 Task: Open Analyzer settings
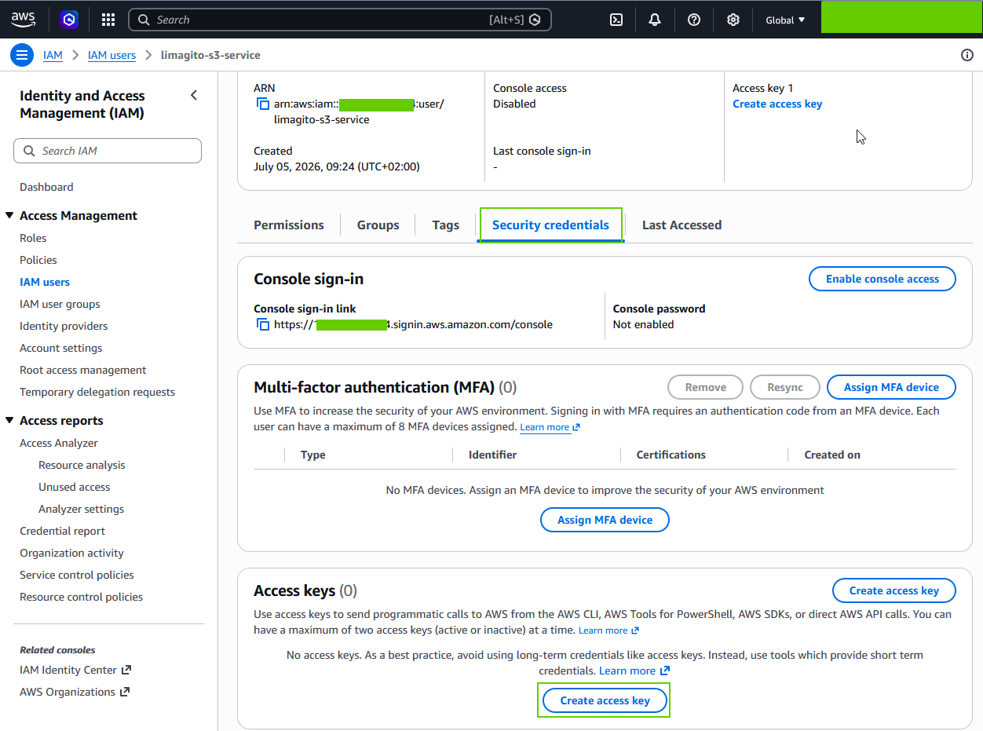81,509
